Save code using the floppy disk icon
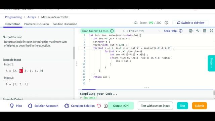The width and height of the screenshot is (215, 121). click(105, 106)
